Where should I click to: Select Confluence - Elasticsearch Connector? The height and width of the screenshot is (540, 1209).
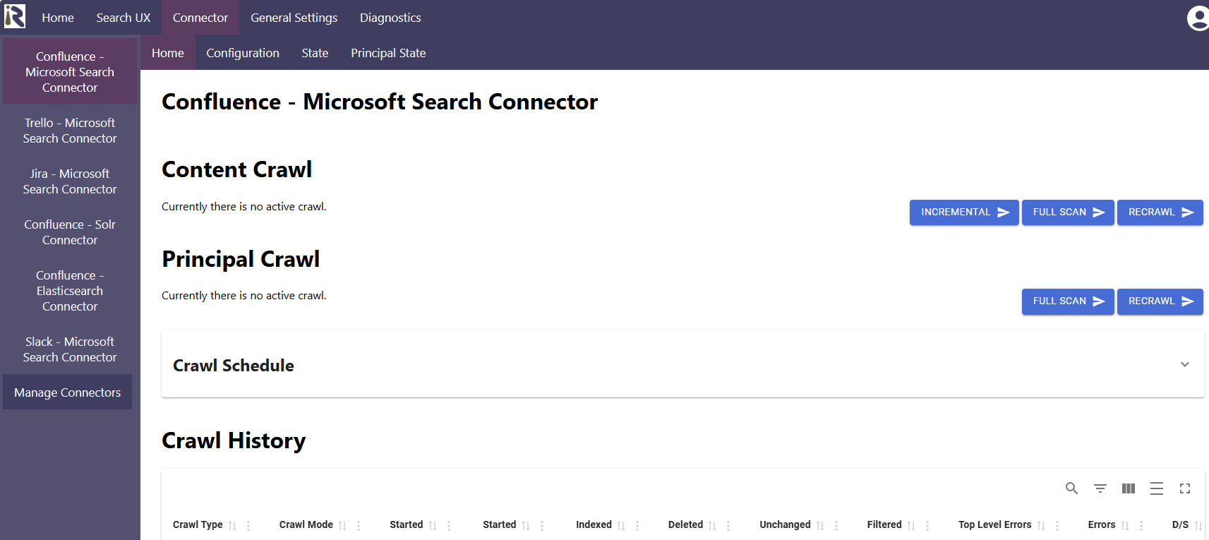point(70,291)
